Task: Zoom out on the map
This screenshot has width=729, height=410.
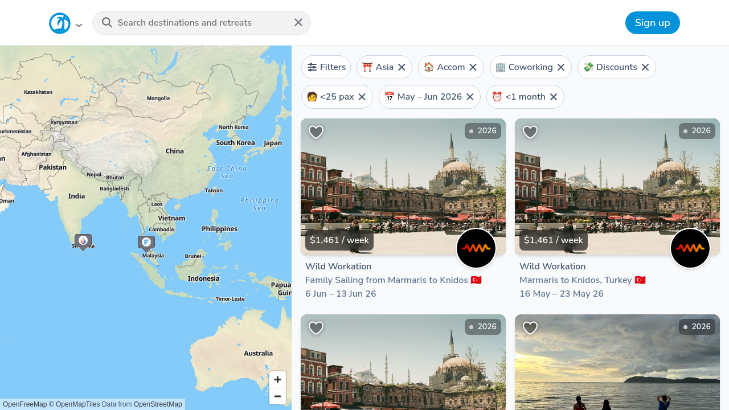Action: click(x=277, y=396)
